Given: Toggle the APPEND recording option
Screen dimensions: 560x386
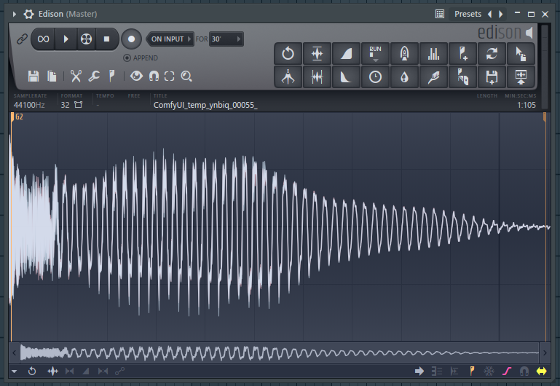Looking at the screenshot, I should [x=127, y=58].
